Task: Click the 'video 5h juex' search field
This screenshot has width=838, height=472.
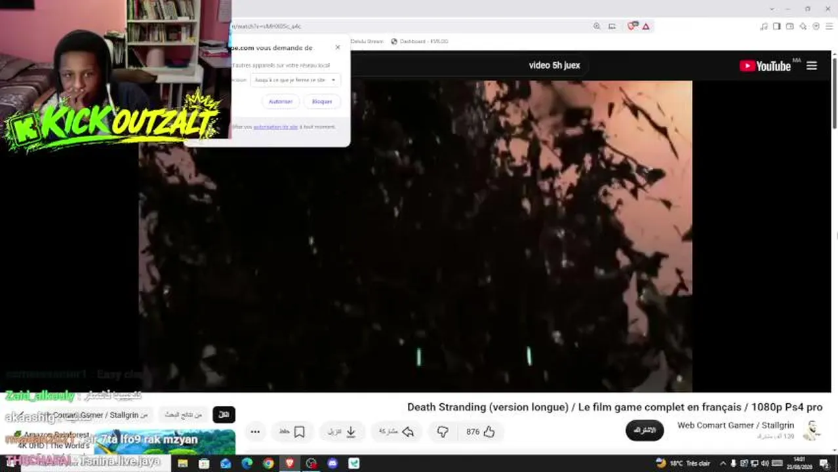Action: pyautogui.click(x=554, y=66)
